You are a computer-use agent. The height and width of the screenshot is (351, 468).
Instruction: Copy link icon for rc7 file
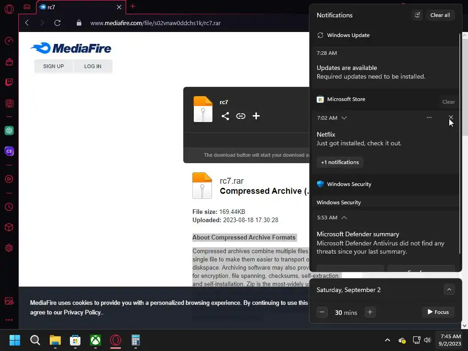point(241,116)
